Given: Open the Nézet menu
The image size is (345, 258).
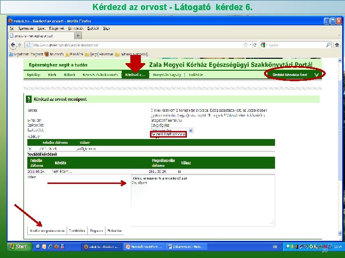Looking at the screenshot, I should [x=41, y=28].
